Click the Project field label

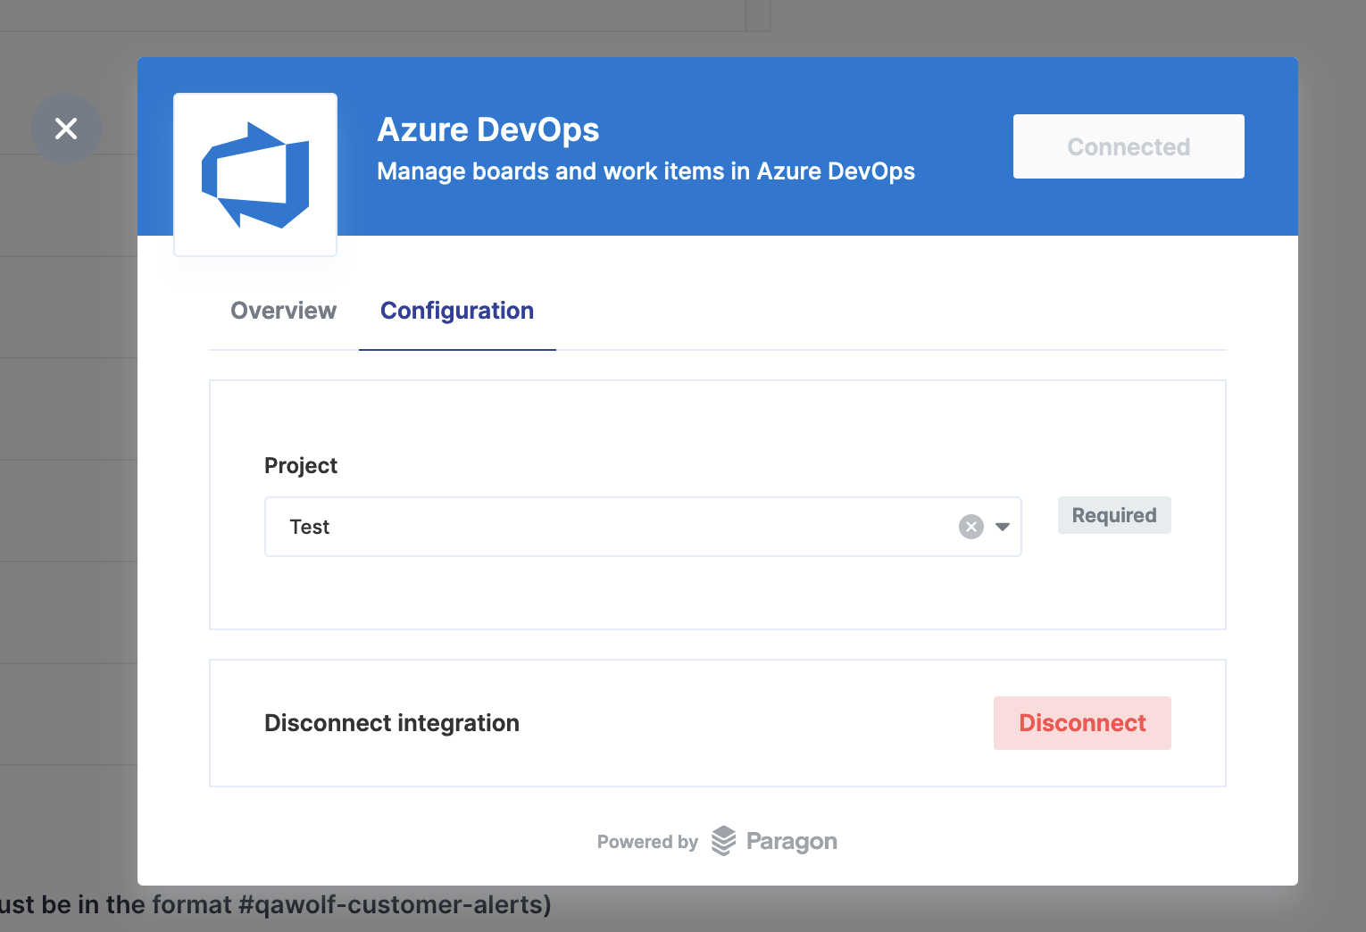(301, 466)
